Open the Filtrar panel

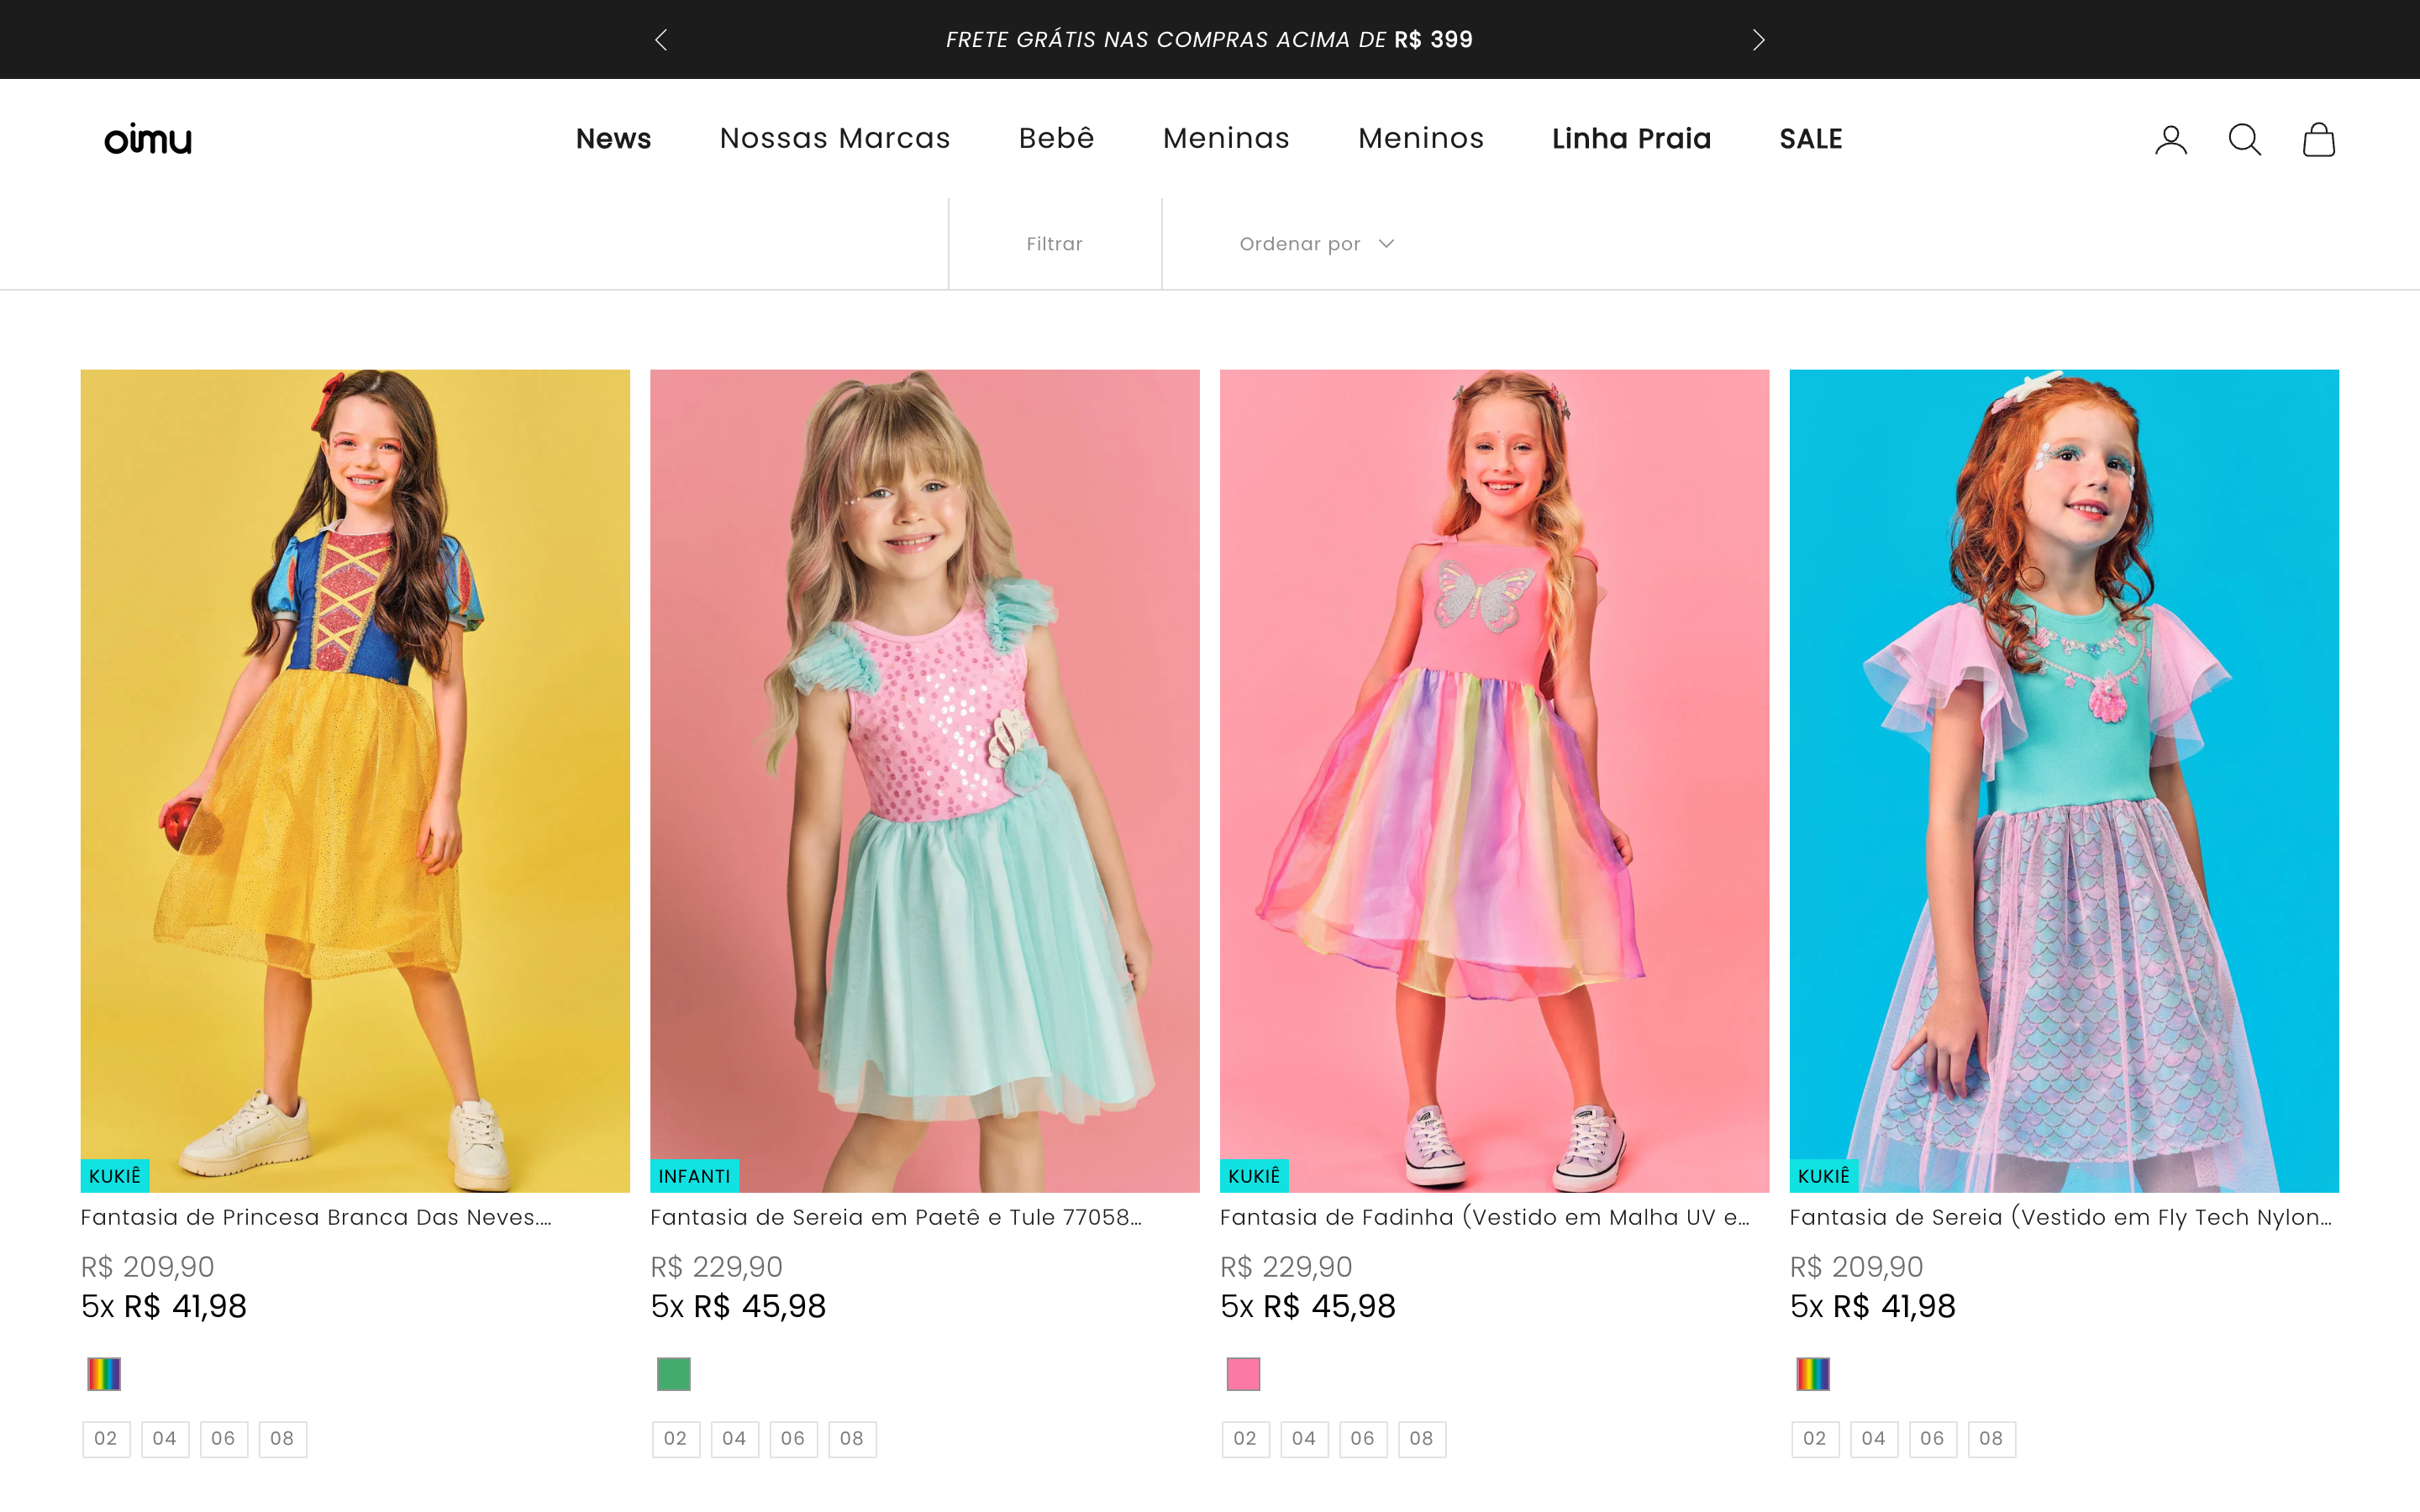pos(1054,244)
